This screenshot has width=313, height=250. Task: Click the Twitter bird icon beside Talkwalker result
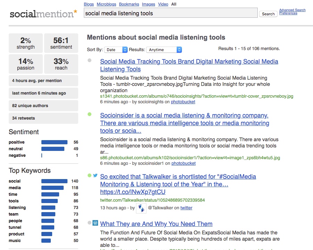pyautogui.click(x=95, y=175)
